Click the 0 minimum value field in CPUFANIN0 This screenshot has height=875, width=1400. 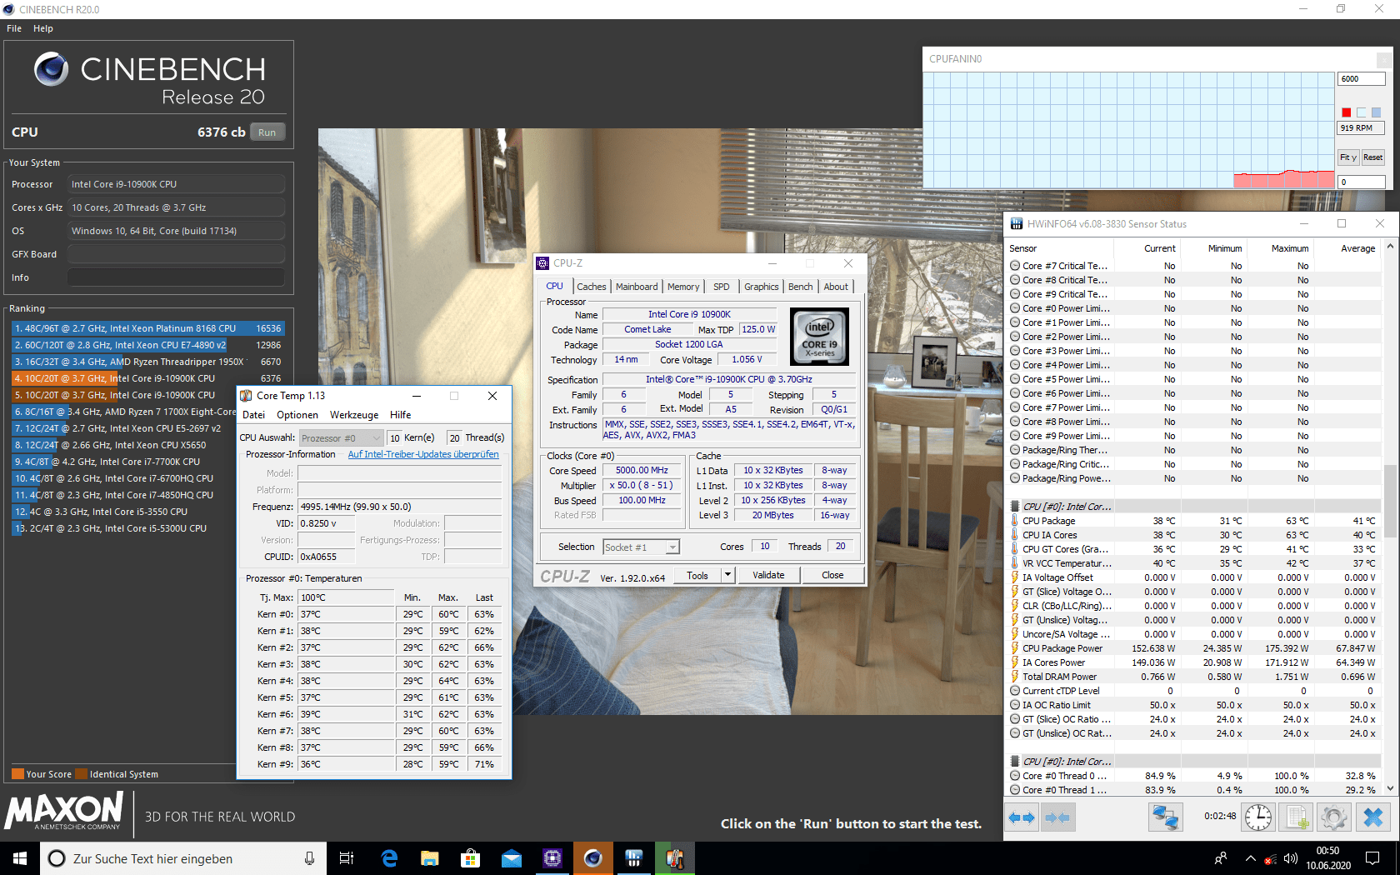click(1362, 182)
